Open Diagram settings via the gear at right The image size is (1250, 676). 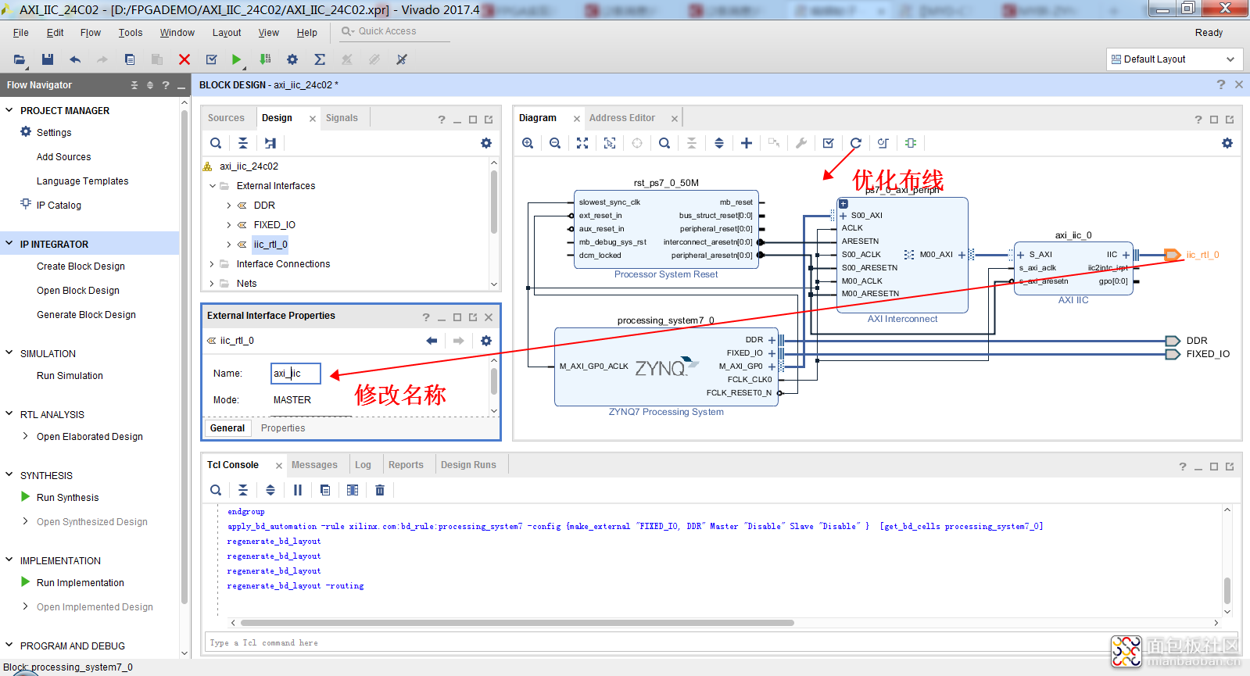[1227, 143]
